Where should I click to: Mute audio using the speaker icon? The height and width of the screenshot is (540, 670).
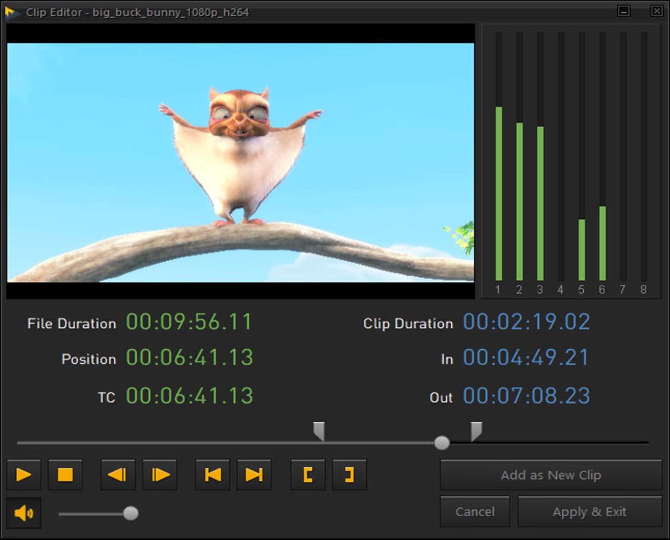(x=24, y=512)
